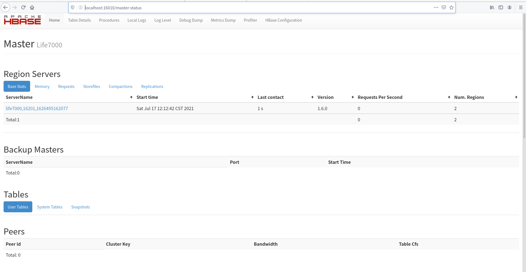Click Total:0 under Backup Masters
The image size is (526, 272).
(13, 173)
